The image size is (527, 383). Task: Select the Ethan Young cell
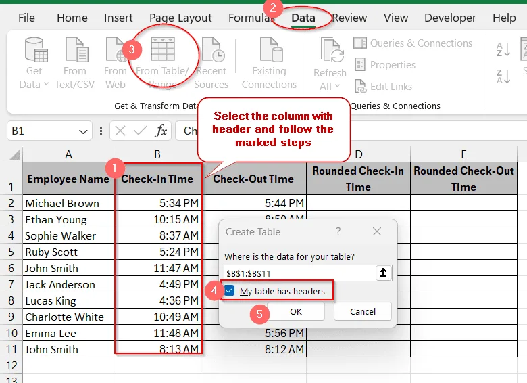pos(68,219)
